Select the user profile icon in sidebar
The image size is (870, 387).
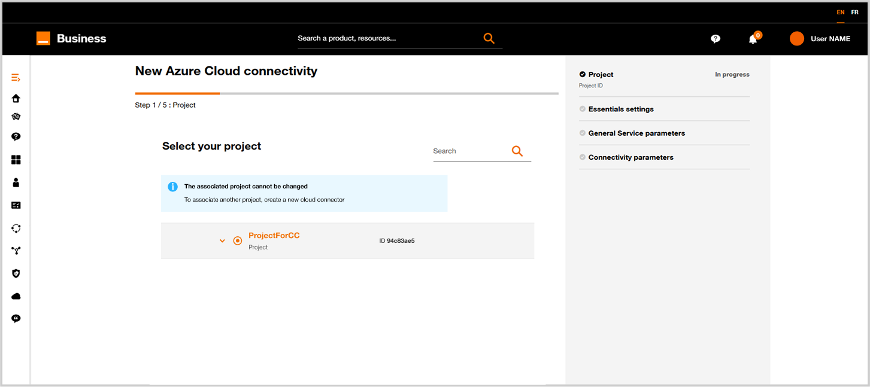tap(16, 182)
